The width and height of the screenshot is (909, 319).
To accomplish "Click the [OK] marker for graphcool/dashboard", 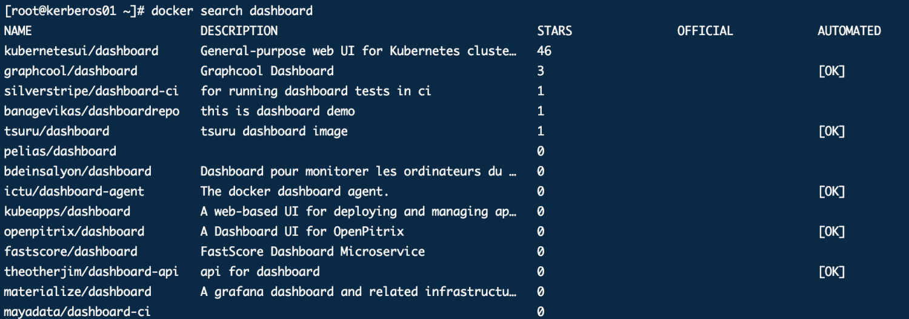I will coord(831,71).
